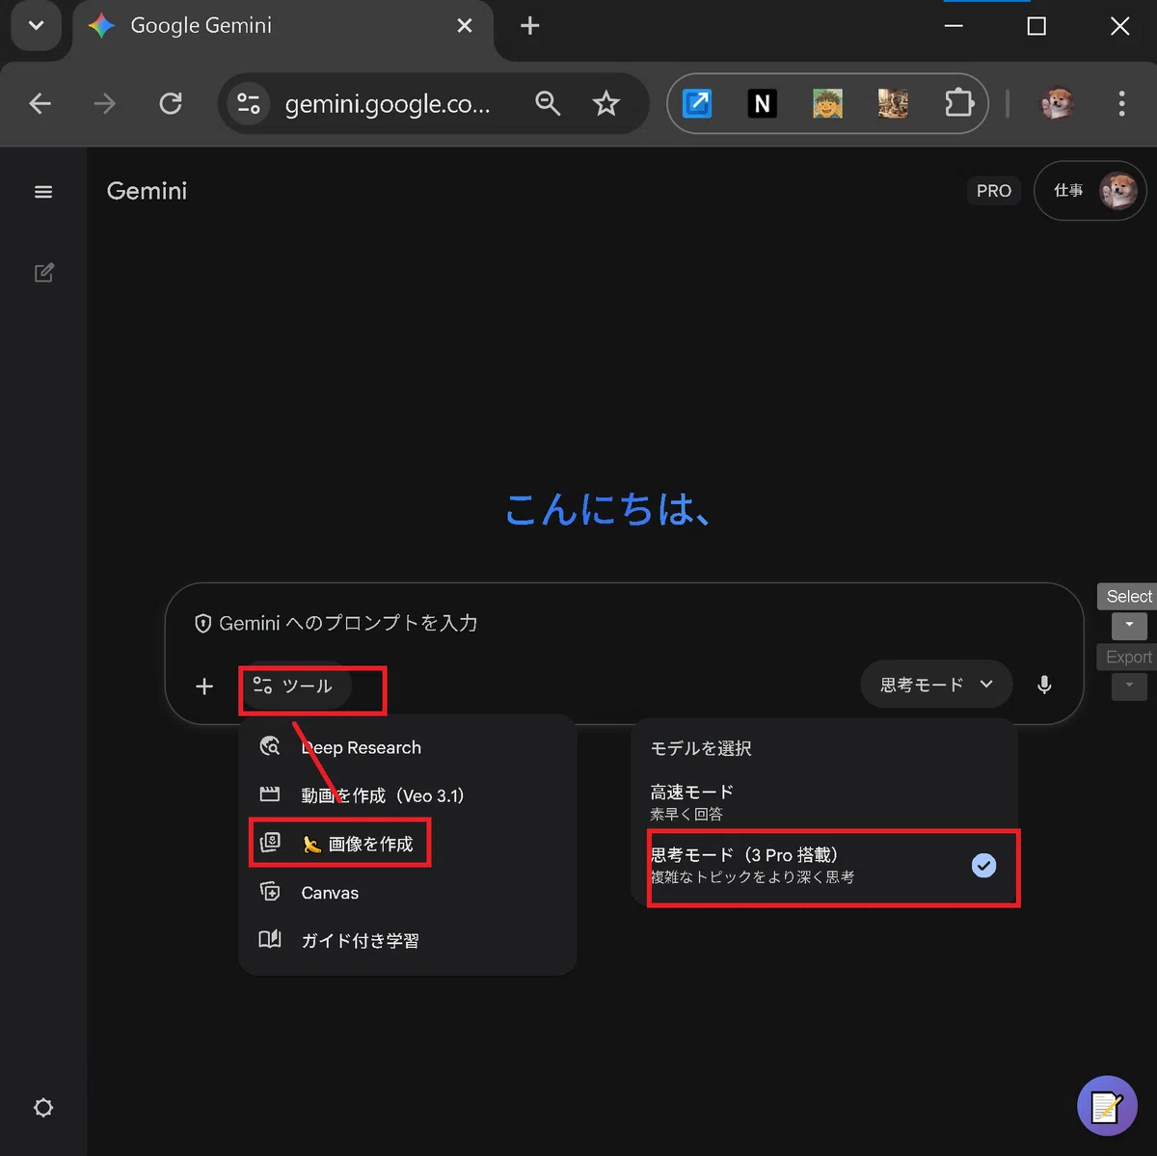
Task: Click the zoom magnifier icon in address bar
Action: [x=548, y=103]
